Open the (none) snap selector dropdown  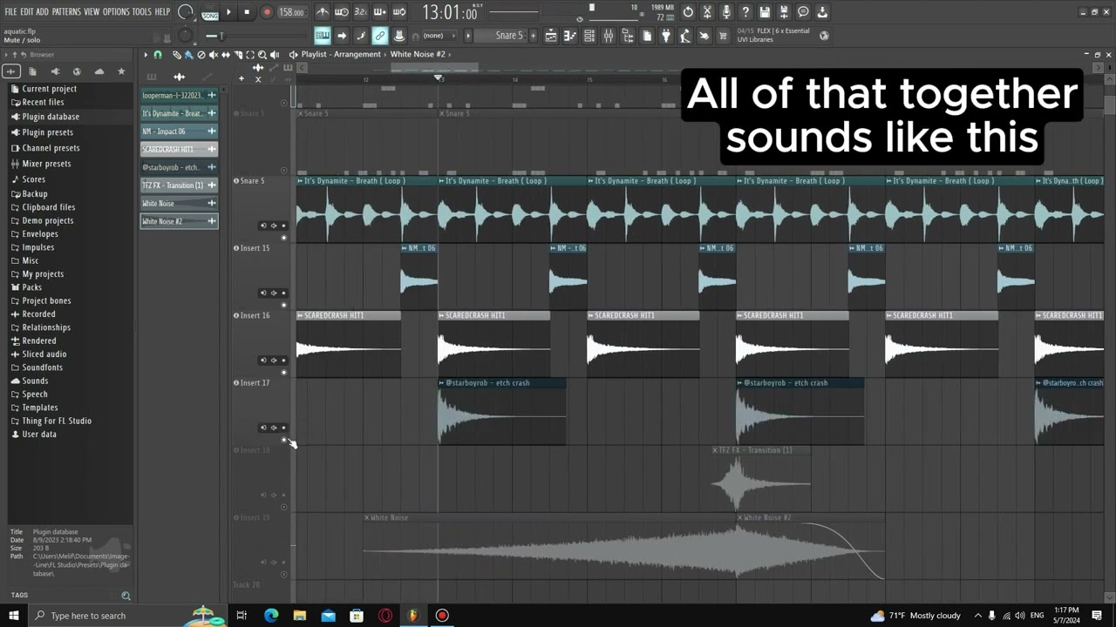pos(440,36)
